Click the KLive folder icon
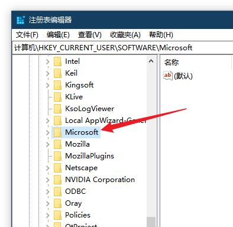This screenshot has width=233, height=227. (57, 97)
